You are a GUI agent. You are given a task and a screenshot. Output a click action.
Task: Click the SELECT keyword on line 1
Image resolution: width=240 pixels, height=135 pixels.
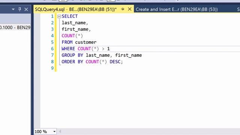pos(70,16)
